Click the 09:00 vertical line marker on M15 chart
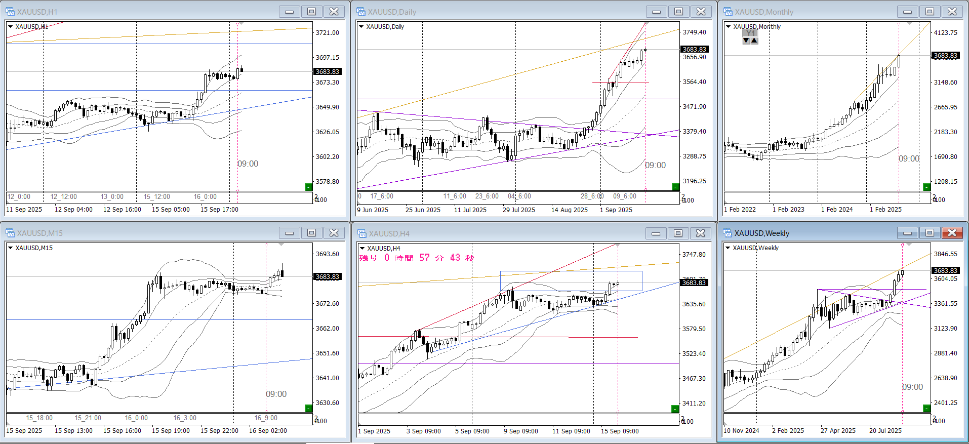Screen dimensions: 969x444 tap(276, 394)
